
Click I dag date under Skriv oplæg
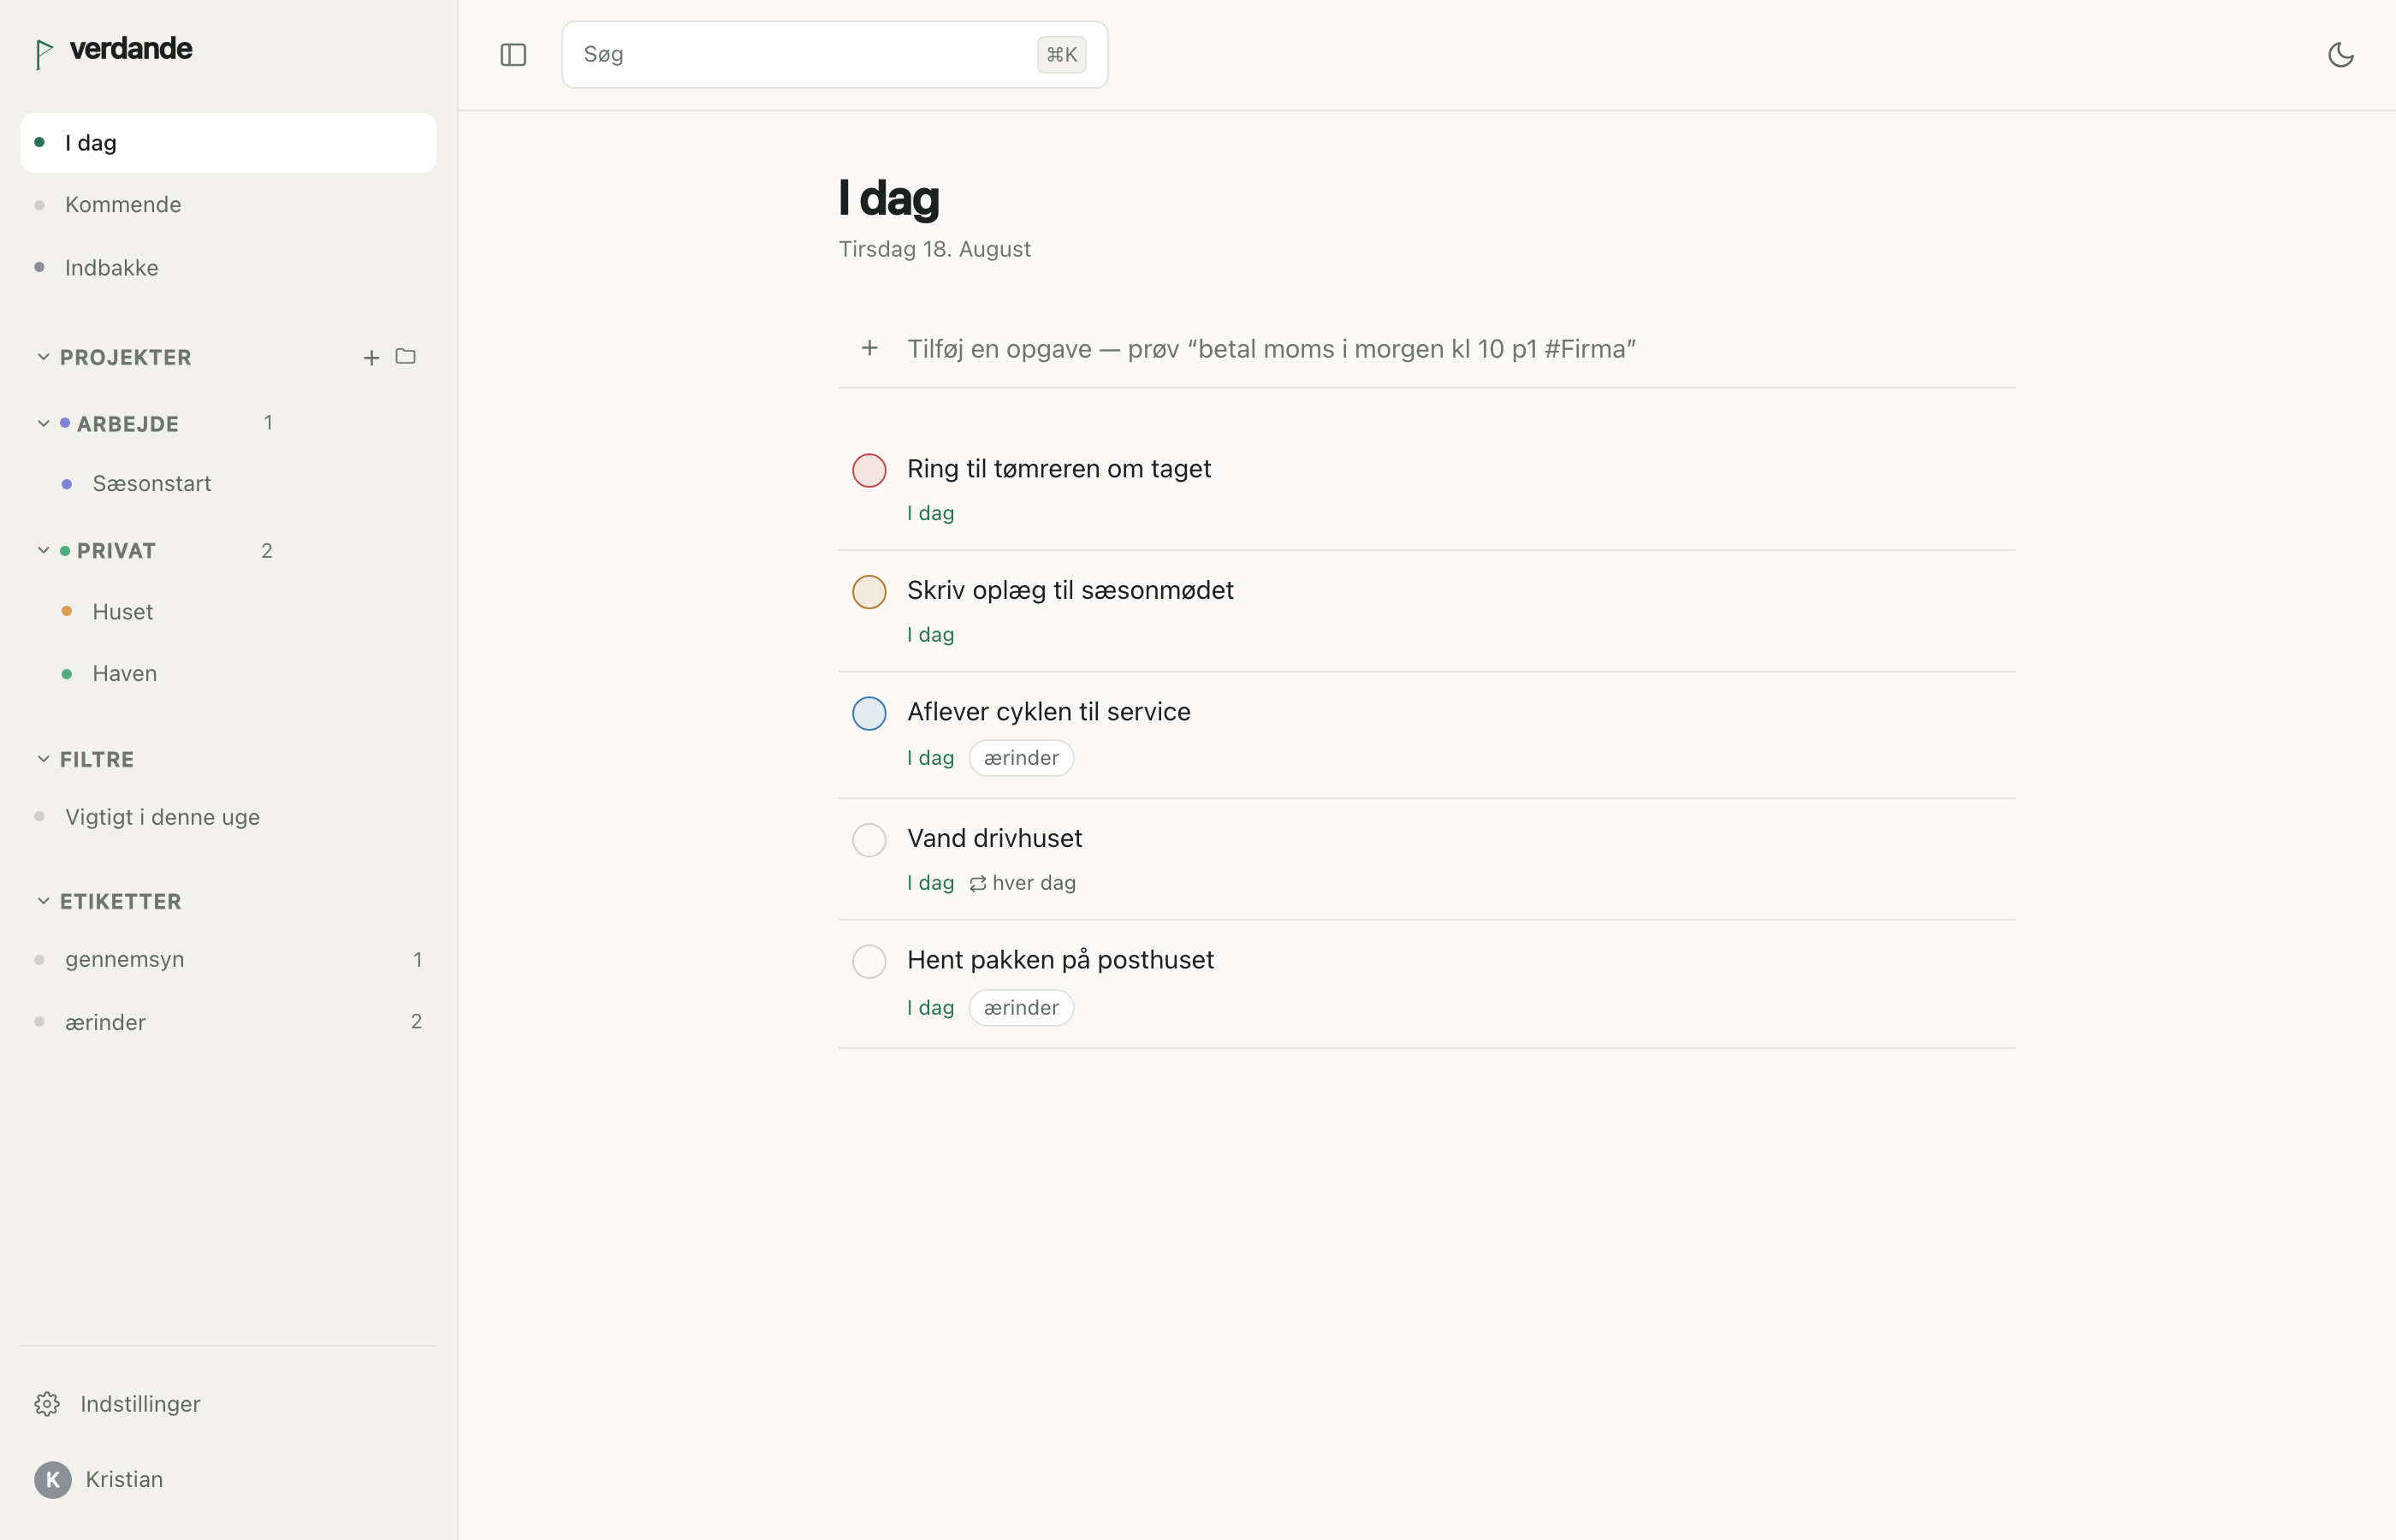tap(930, 635)
